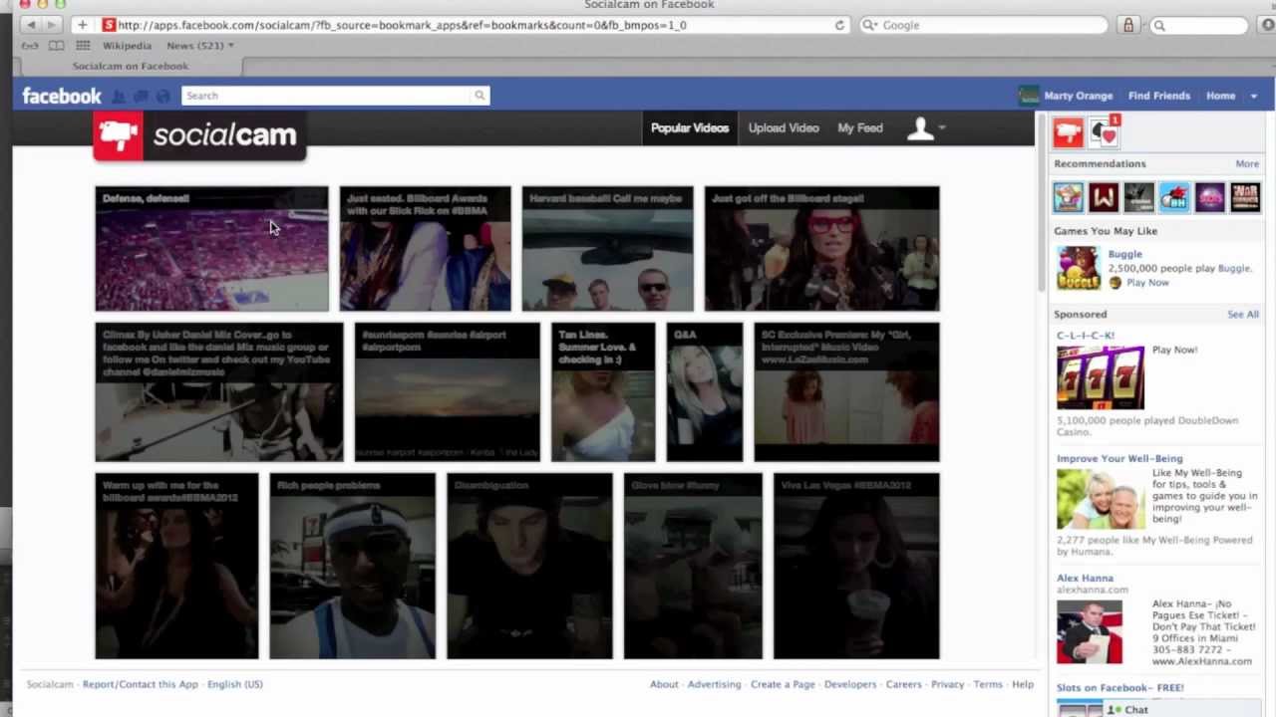Image resolution: width=1276 pixels, height=717 pixels.
Task: Open the Privacy footer link
Action: (947, 684)
